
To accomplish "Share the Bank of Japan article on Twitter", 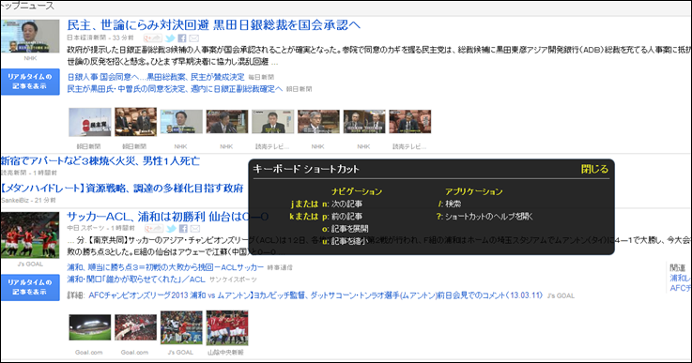I will point(170,38).
